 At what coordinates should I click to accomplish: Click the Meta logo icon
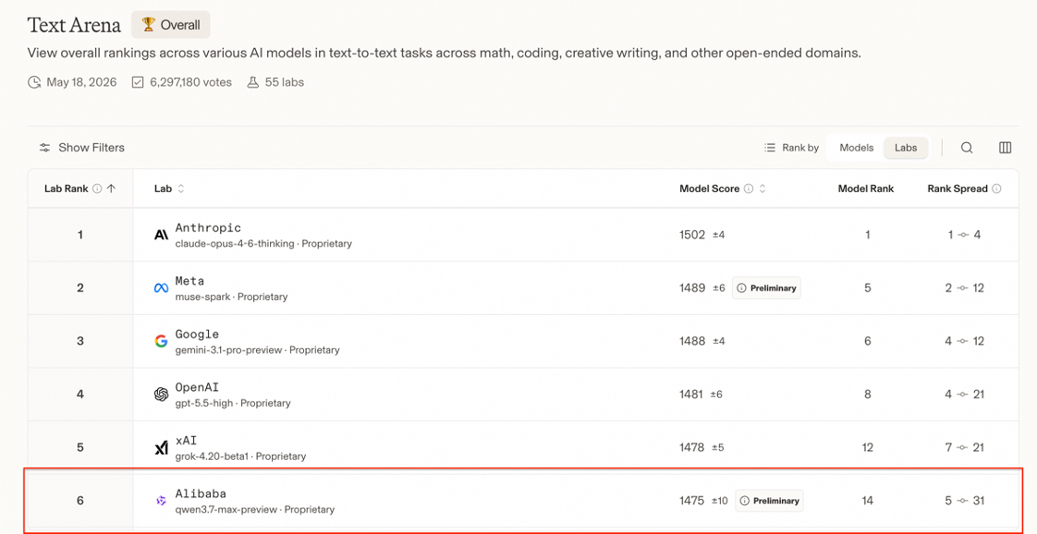pos(161,288)
